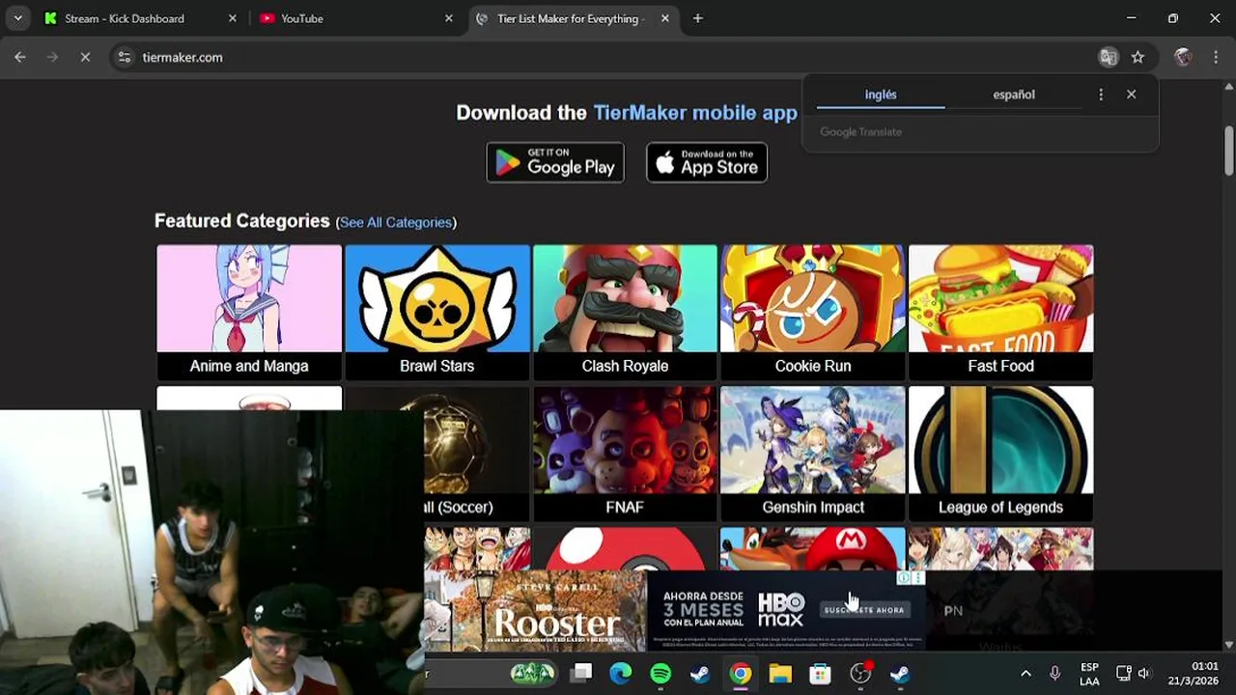Click the Get it on Google Play badge

[555, 162]
